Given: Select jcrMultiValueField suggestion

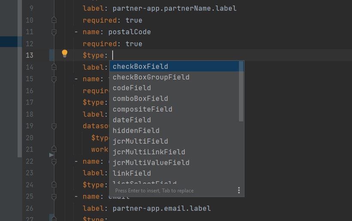Looking at the screenshot, I should click(x=151, y=163).
